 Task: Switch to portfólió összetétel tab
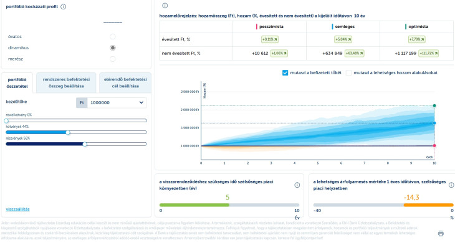point(17,83)
